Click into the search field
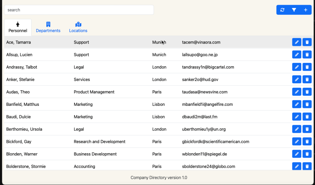This screenshot has width=315, height=185. pos(79,10)
